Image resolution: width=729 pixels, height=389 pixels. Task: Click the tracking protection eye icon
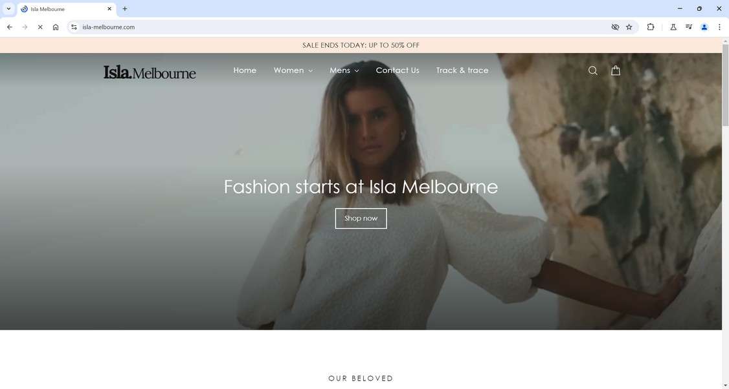[615, 27]
